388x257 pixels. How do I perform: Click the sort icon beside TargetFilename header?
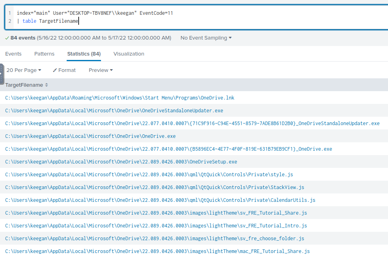pyautogui.click(x=46, y=85)
